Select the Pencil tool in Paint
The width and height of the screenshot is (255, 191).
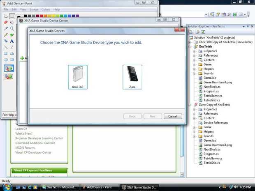click(6, 35)
